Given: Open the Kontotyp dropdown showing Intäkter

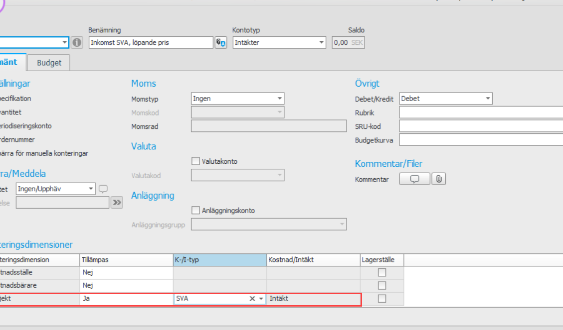Looking at the screenshot, I should (x=279, y=42).
